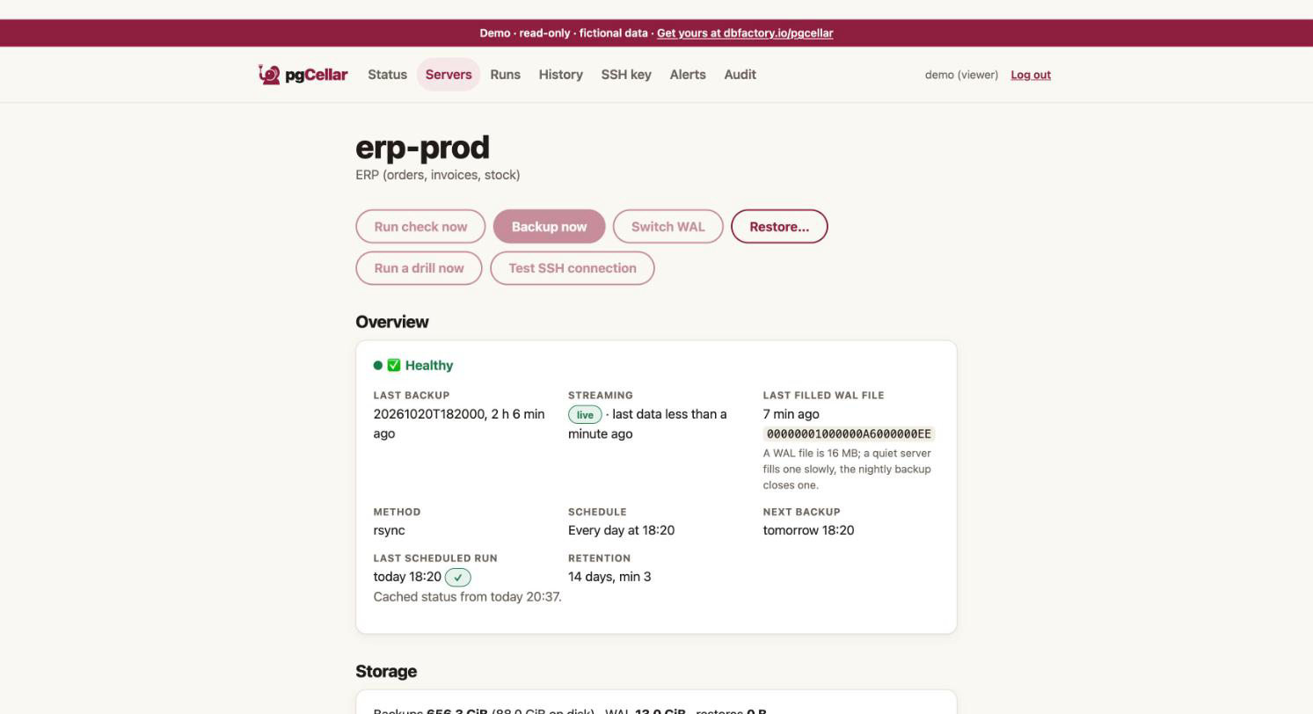Click Run check now
Viewport: 1313px width, 714px height.
tap(420, 227)
